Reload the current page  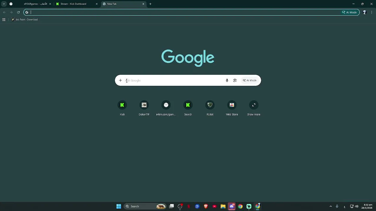coord(18,12)
